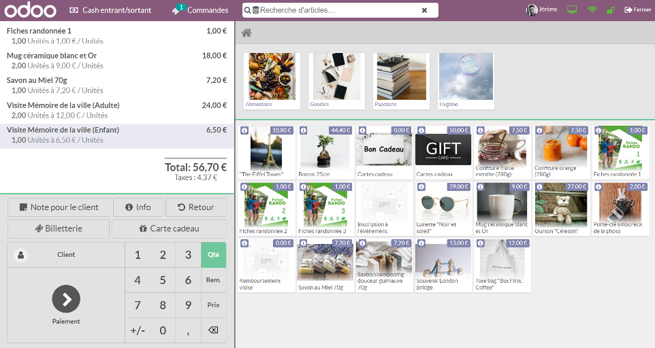
Task: Open Jérôme cashier avatar
Action: tap(531, 10)
